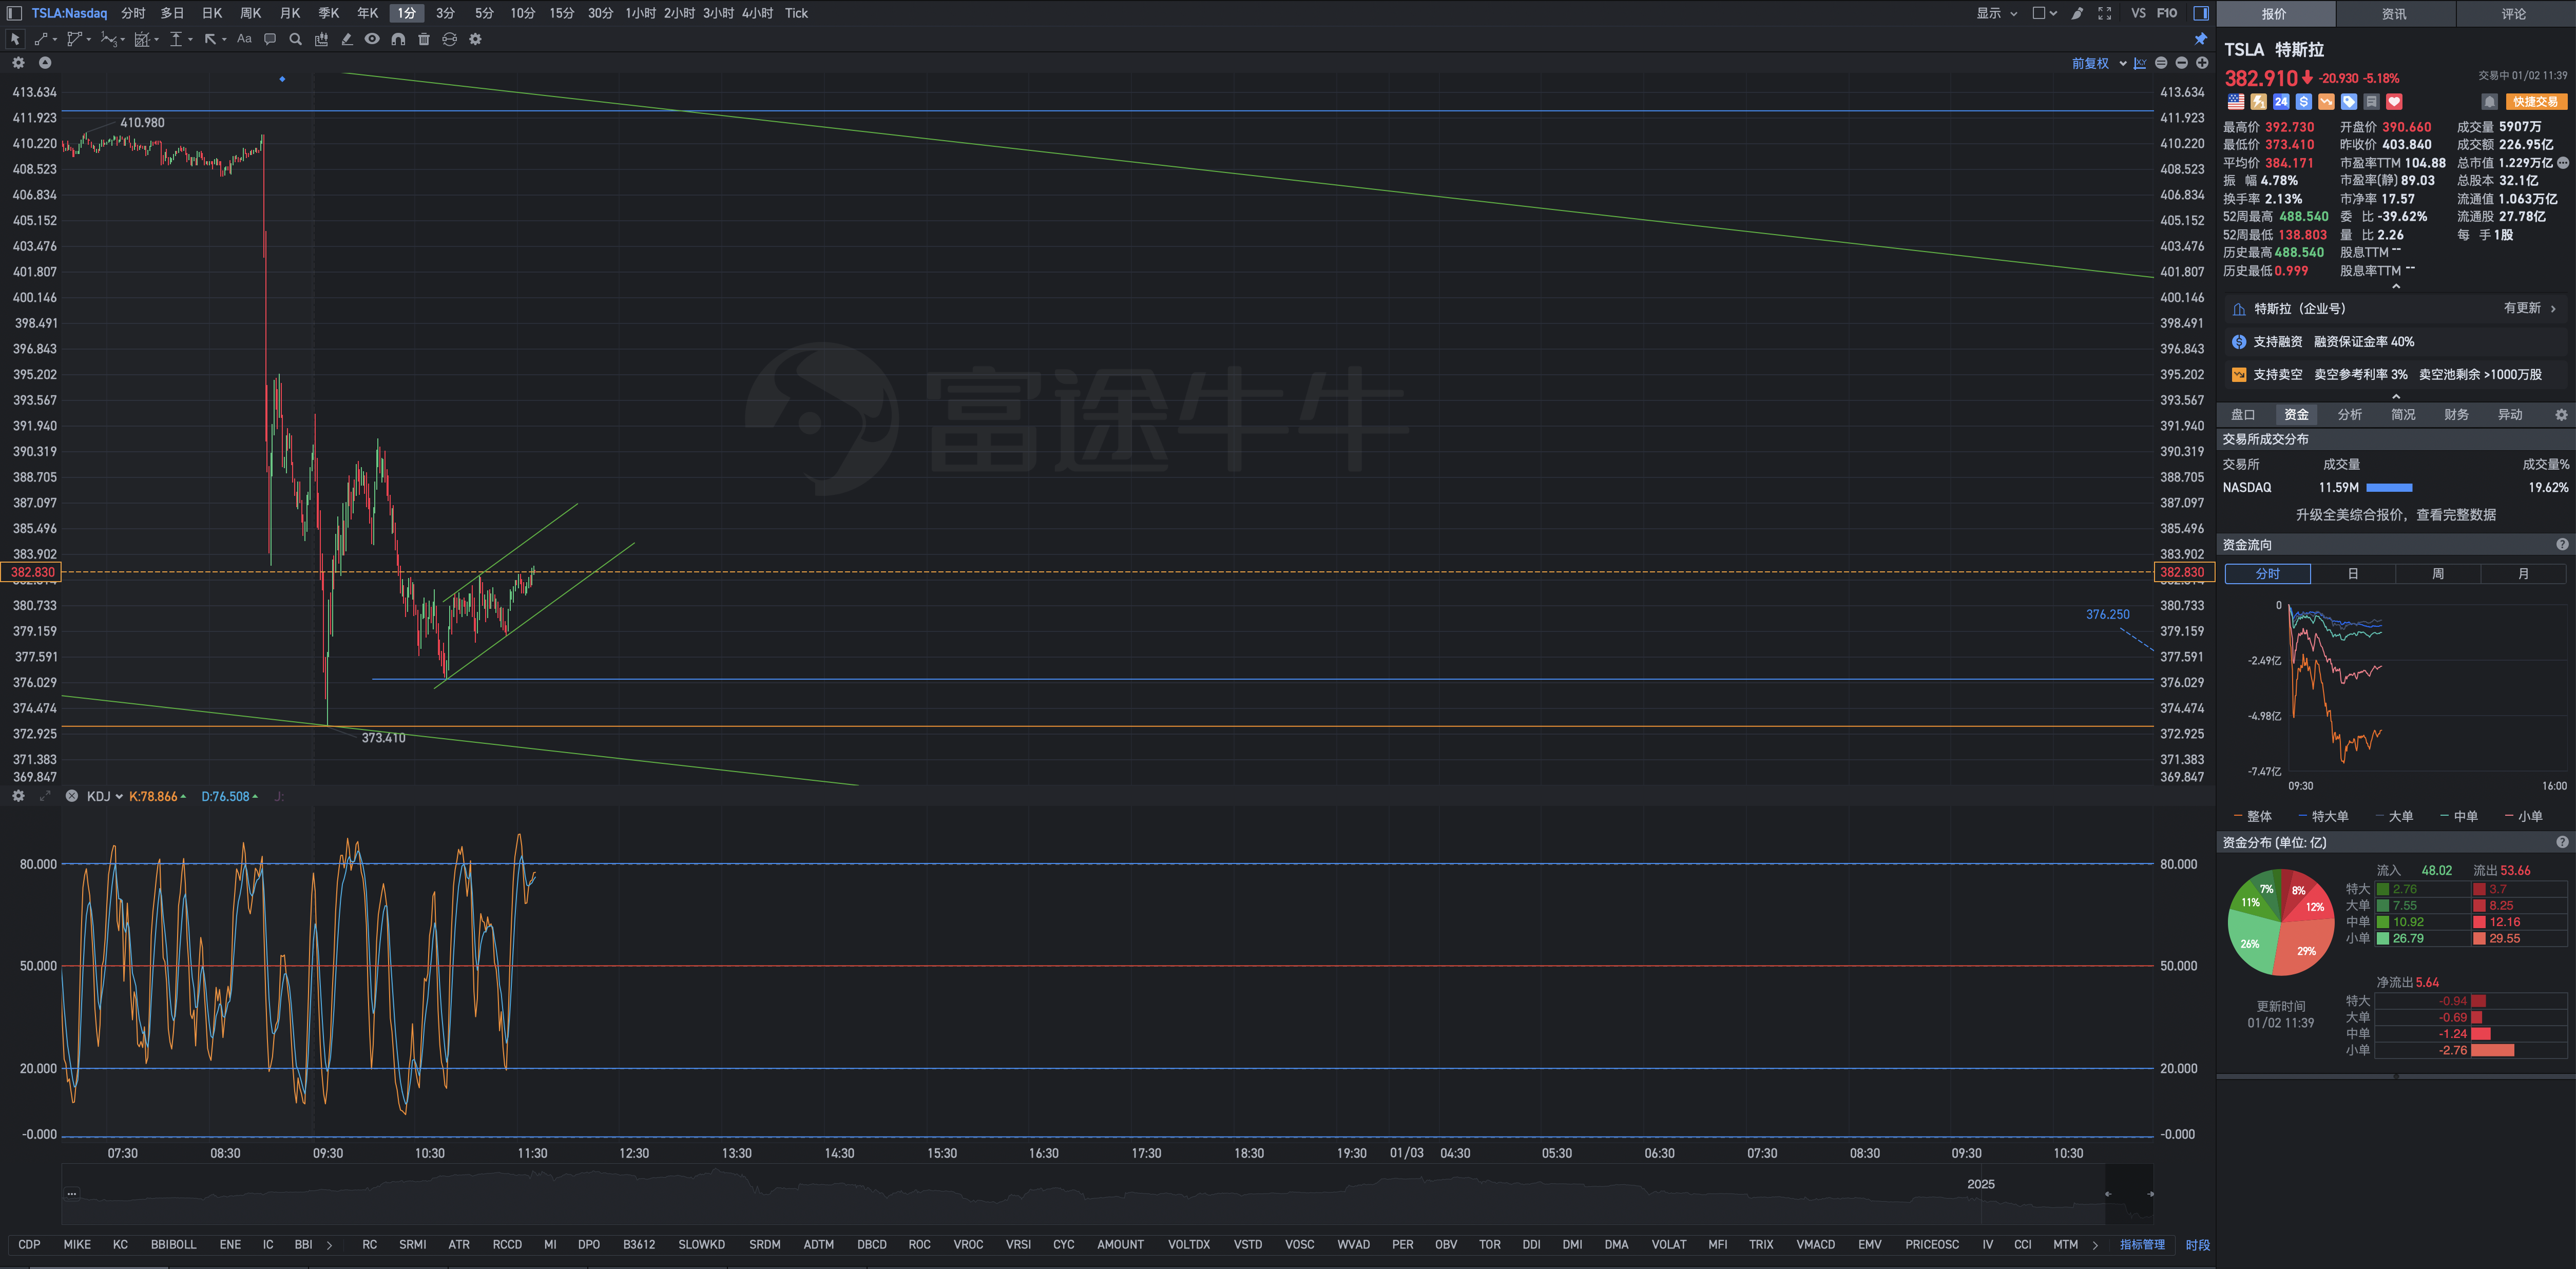Screen dimensions: 2576x1269
Task: Open the F10 company info
Action: click(x=2167, y=13)
